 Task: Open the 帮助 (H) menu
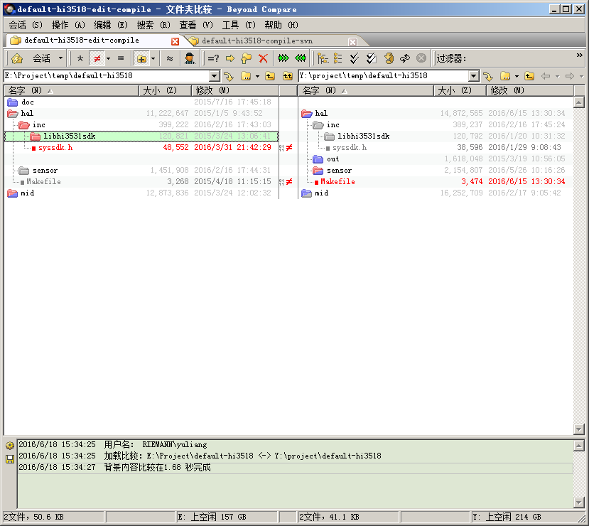coord(281,25)
